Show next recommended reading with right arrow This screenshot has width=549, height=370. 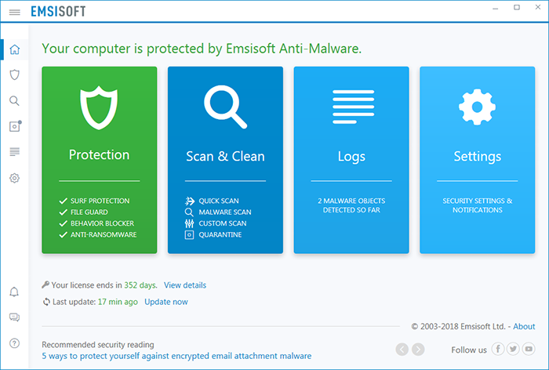point(418,350)
